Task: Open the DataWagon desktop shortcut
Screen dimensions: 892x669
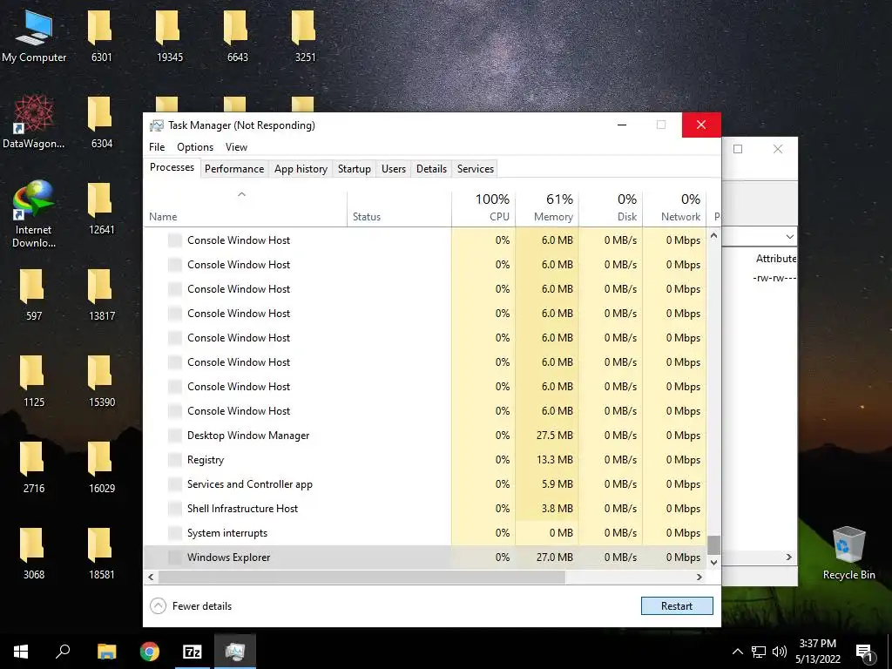Action: tap(34, 122)
